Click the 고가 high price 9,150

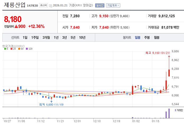point(104,16)
